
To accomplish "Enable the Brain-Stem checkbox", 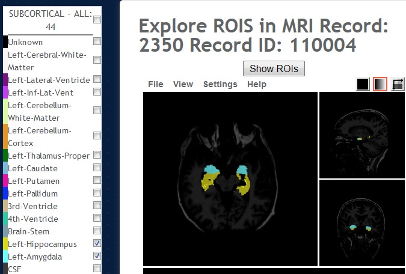I will tap(97, 231).
